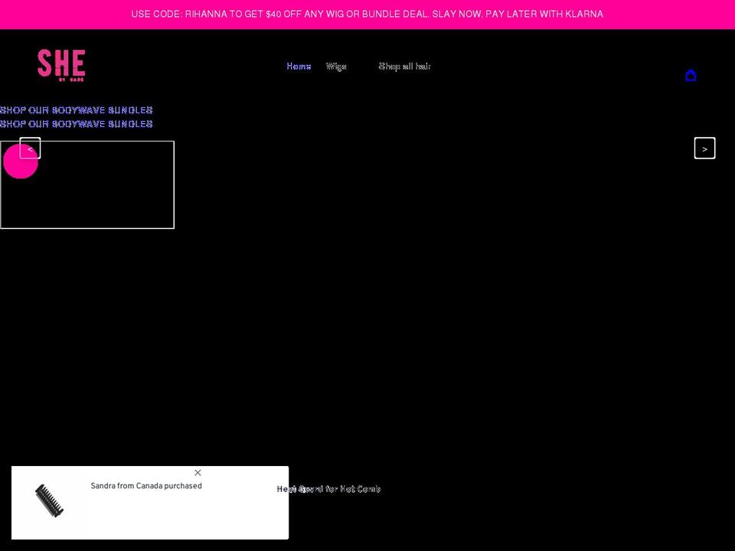This screenshot has width=735, height=551.
Task: Click the RIHANNA promo code banner
Action: tap(367, 14)
